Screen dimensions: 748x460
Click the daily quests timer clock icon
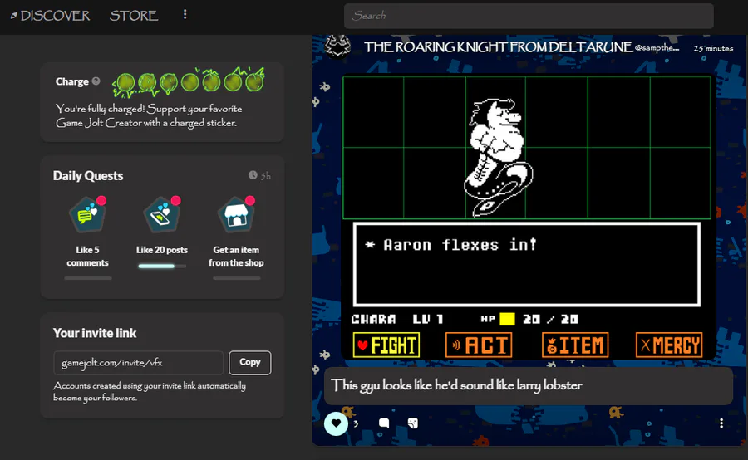pyautogui.click(x=253, y=175)
